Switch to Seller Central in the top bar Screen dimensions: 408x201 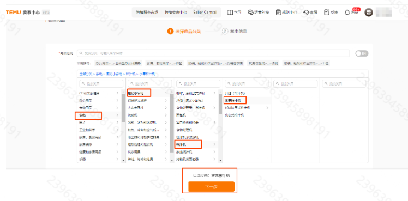[x=205, y=12]
